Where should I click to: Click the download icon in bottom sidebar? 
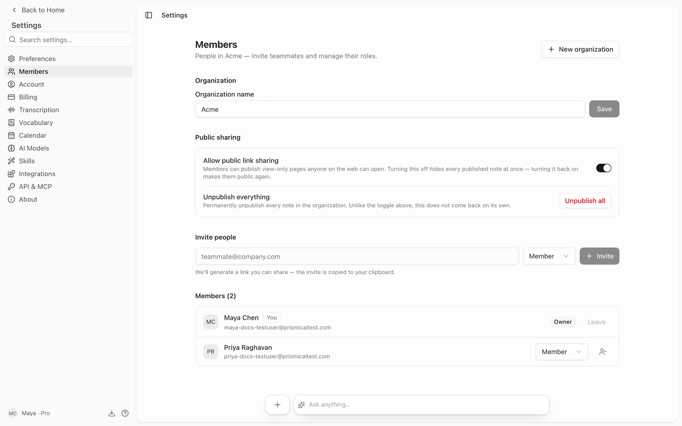pyautogui.click(x=112, y=413)
